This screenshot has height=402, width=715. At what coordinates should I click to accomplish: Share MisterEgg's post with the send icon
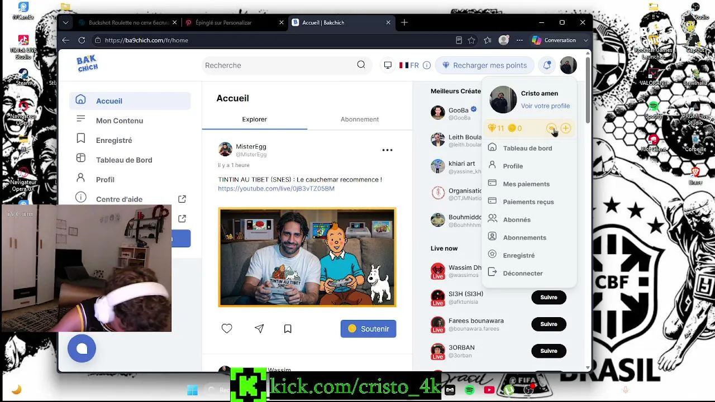tap(259, 329)
